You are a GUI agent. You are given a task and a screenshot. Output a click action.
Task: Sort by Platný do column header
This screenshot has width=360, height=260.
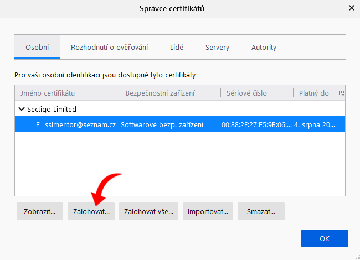point(313,93)
